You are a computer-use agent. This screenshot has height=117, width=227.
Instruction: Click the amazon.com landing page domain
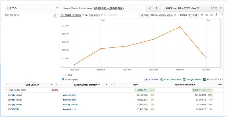[69, 95]
